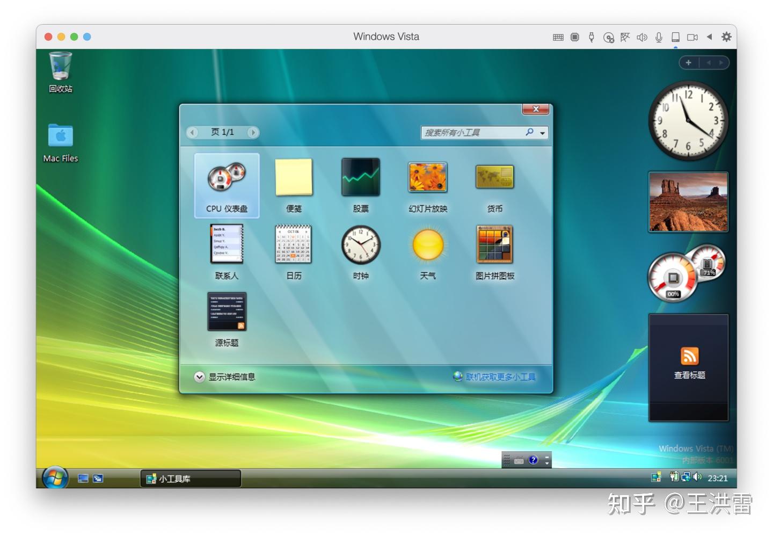The height and width of the screenshot is (536, 773).
Task: Click sidebar previous gadgets arrow
Action: [x=709, y=62]
